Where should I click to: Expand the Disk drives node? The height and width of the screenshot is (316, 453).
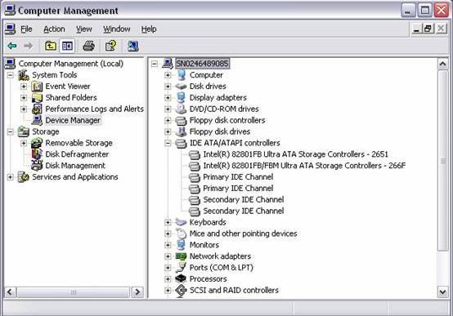168,87
